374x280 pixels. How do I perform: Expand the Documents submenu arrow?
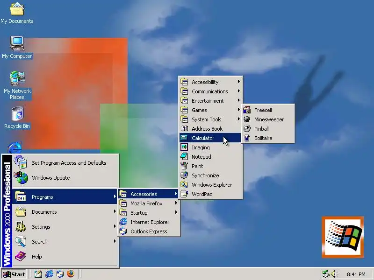click(115, 211)
